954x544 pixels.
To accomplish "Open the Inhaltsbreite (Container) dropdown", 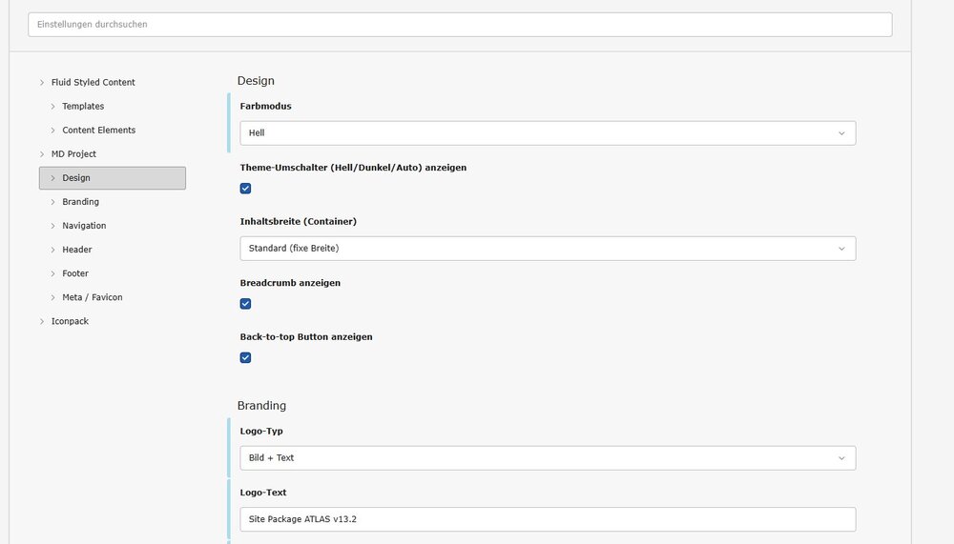I will [547, 249].
